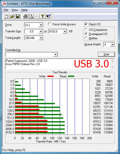Click the description box scroll down arrow

[113, 67]
